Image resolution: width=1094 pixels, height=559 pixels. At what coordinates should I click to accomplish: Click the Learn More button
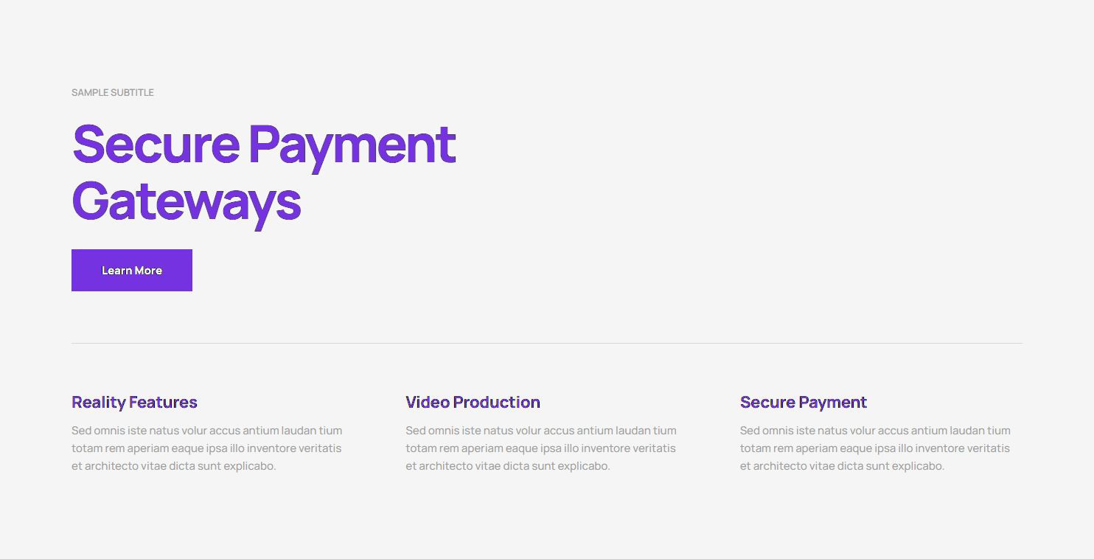(x=132, y=271)
